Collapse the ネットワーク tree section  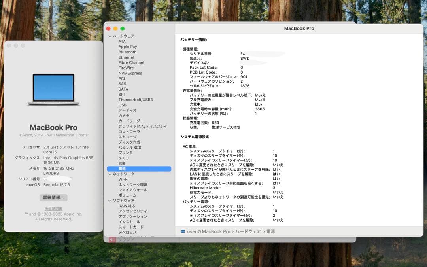(110, 174)
